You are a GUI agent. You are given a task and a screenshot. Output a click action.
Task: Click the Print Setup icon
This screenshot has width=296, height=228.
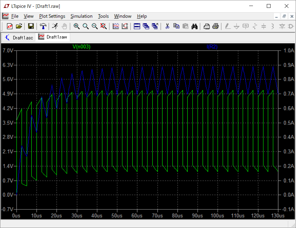click(206, 26)
